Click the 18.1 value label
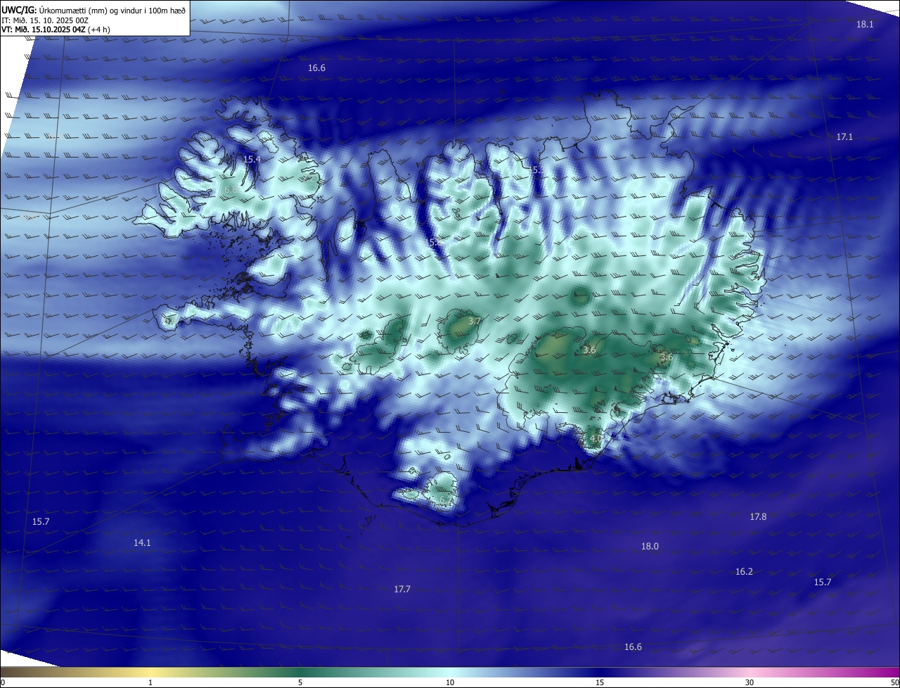 [865, 25]
